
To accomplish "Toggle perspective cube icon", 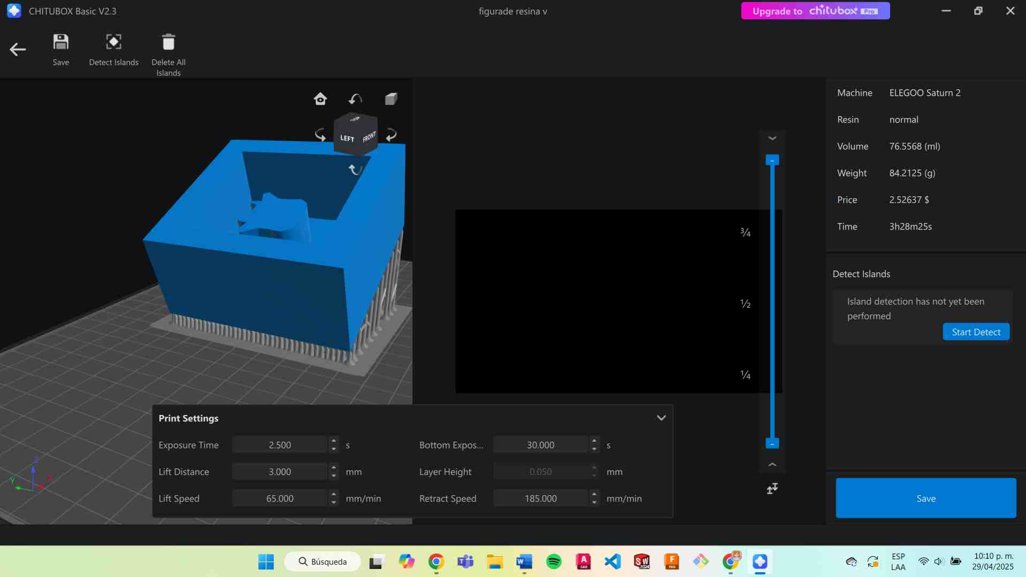I will point(391,99).
